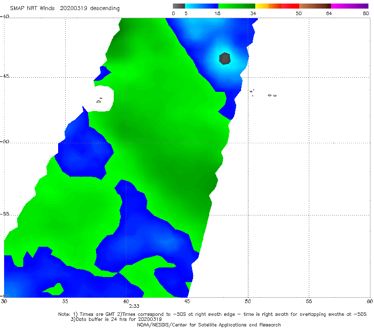The image size is (374, 328).
Task: Click the note "3)Data buffer is 24 hrs"
Action: click(x=116, y=319)
